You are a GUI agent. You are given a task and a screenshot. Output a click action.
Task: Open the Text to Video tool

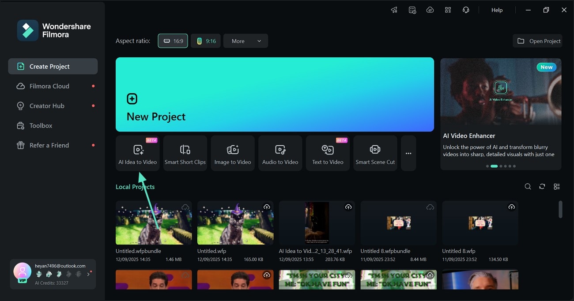(328, 153)
